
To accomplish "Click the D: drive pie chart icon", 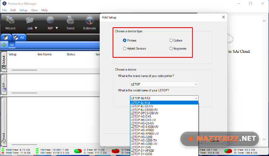I will click(x=115, y=151).
